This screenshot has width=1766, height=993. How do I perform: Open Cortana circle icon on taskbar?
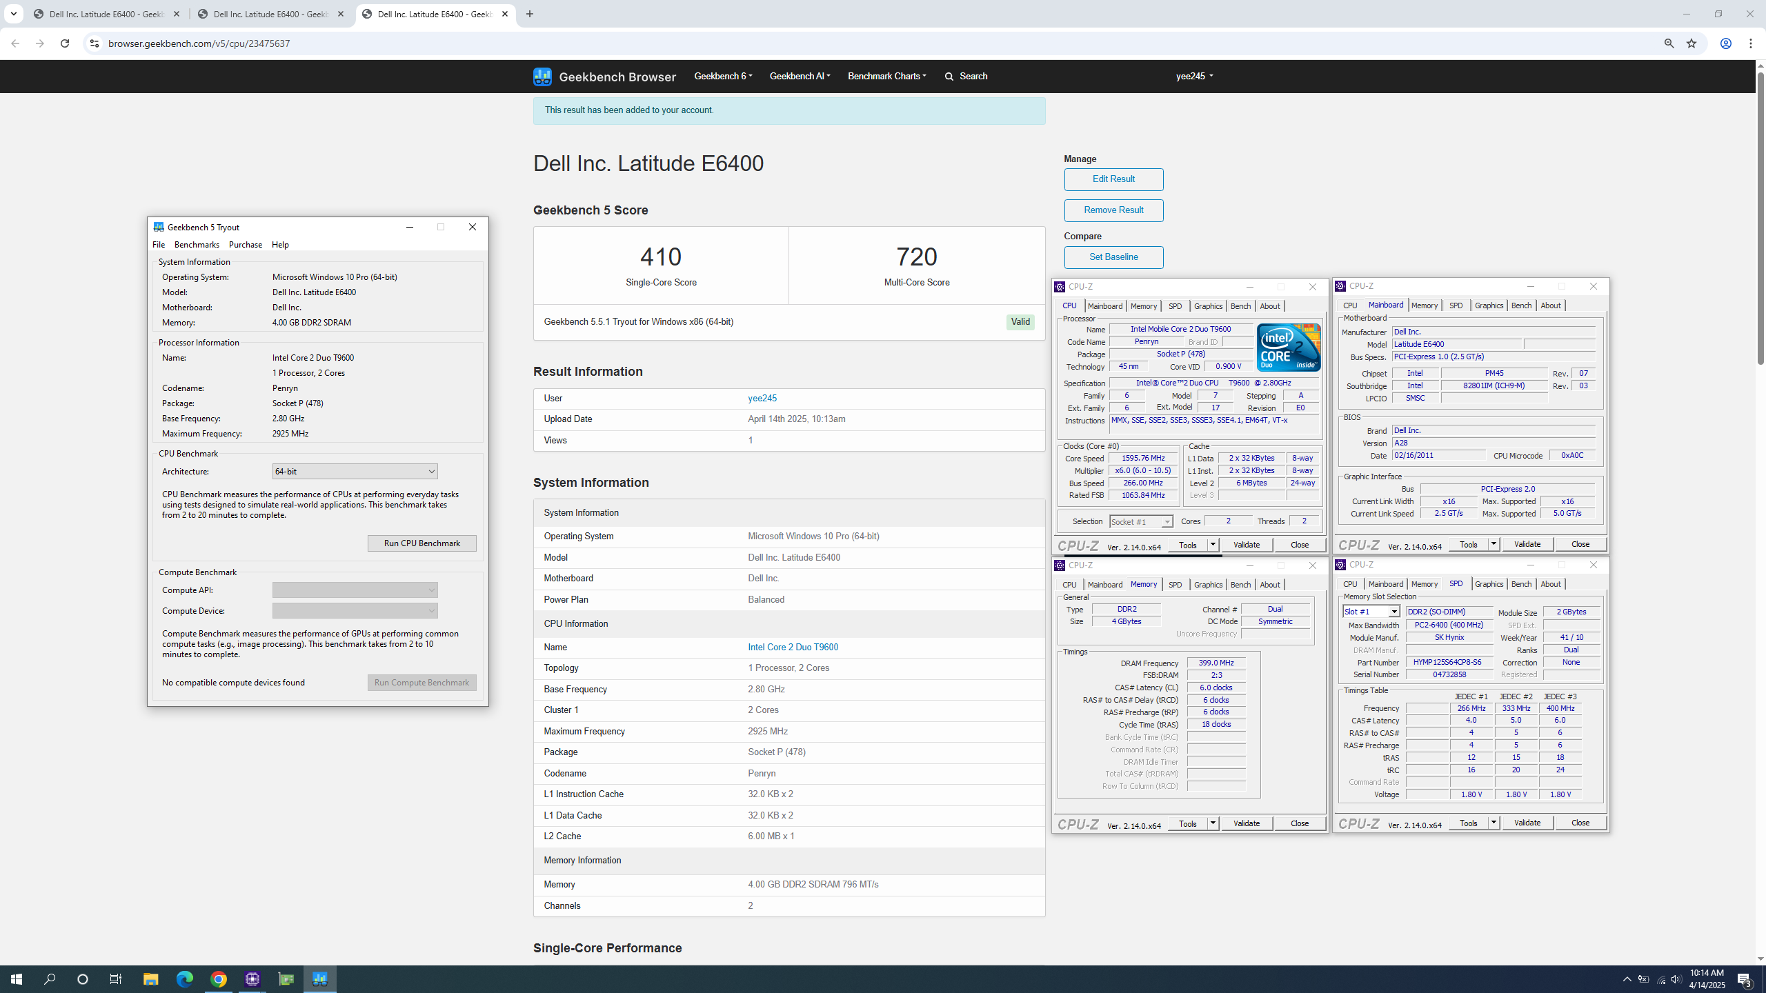click(x=83, y=979)
